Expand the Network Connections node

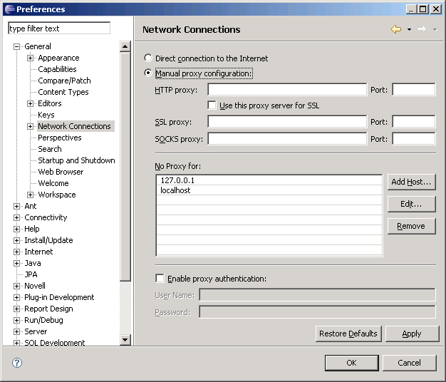30,126
